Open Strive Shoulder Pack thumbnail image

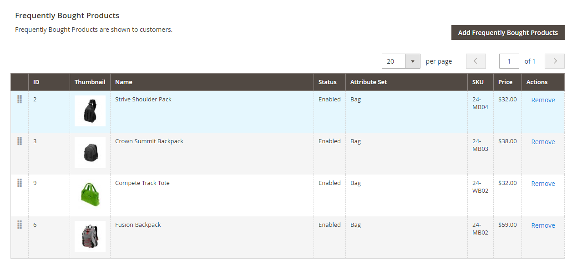click(x=90, y=111)
